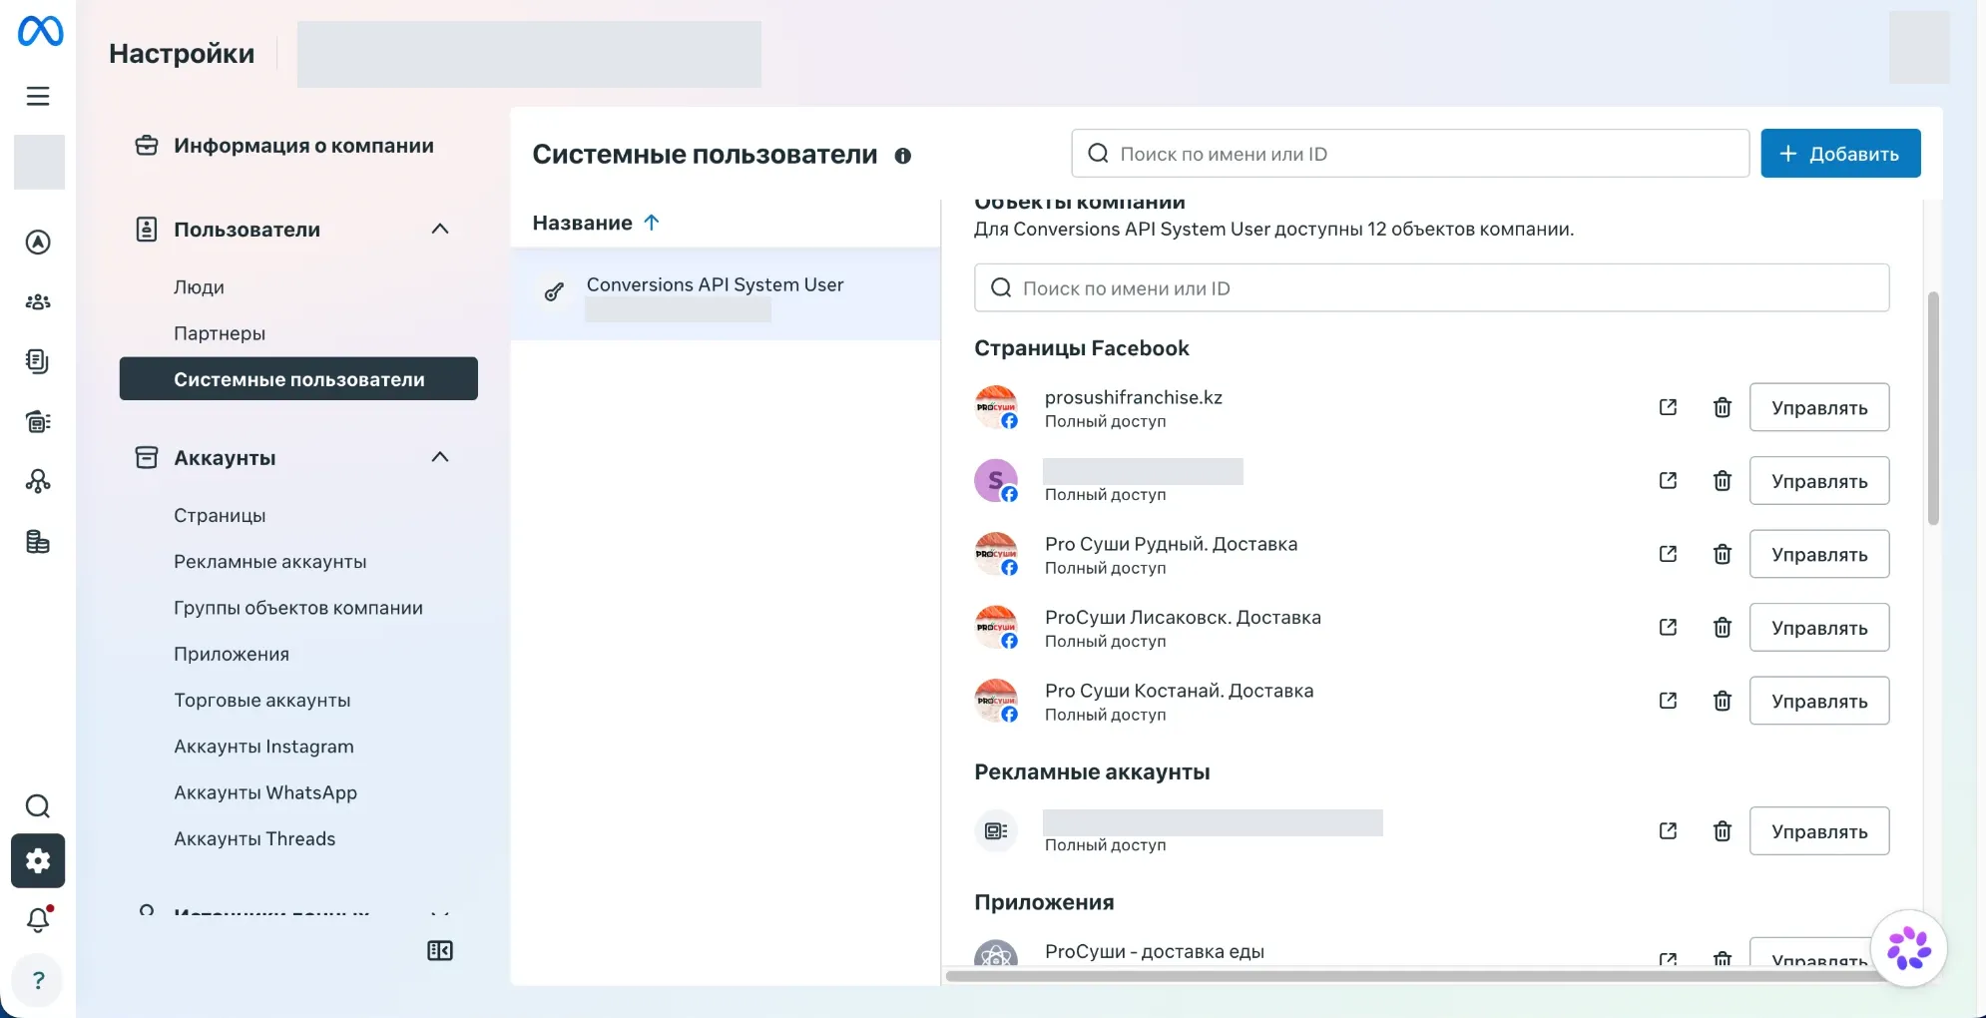This screenshot has width=1986, height=1018.
Task: Open the notifications bell icon
Action: pyautogui.click(x=38, y=919)
